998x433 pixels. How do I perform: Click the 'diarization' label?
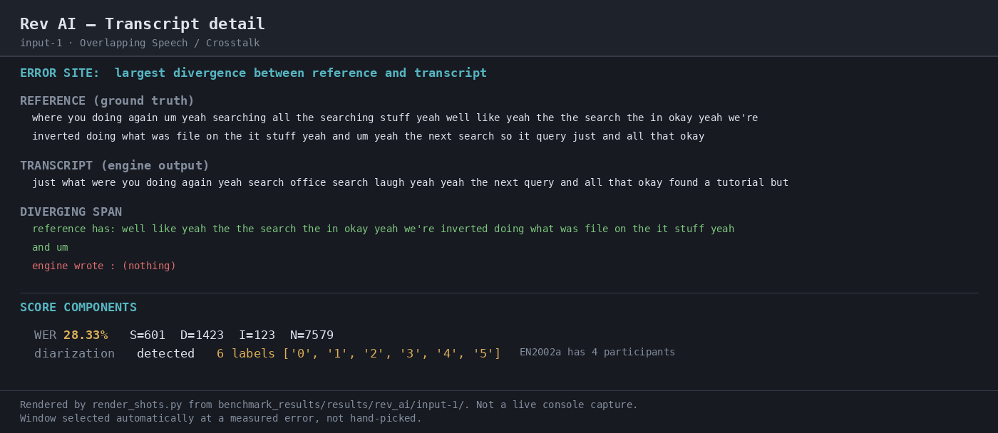[x=74, y=354]
